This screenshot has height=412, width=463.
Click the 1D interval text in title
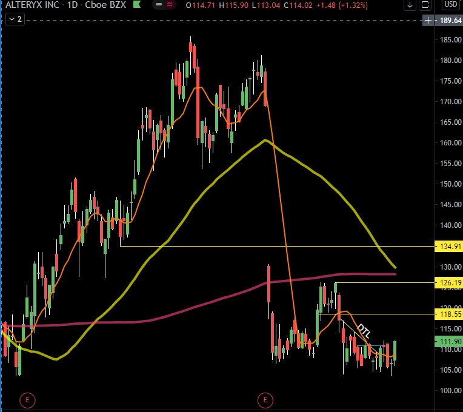coord(72,5)
